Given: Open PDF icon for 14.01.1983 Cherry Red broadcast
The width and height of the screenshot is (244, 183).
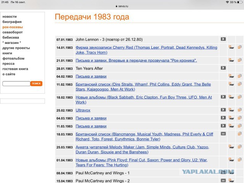Looking at the screenshot, I should 231,47.
